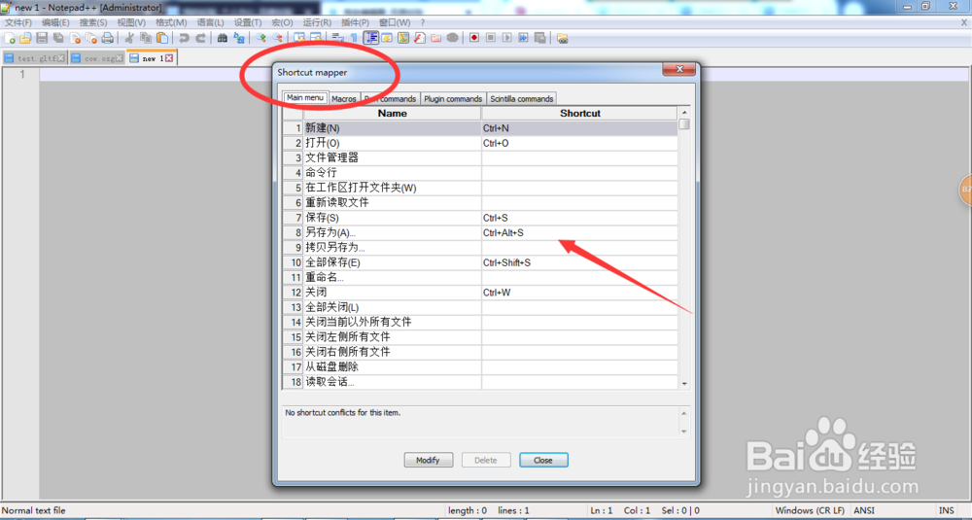Click the Function List toolbar icon

[420, 38]
